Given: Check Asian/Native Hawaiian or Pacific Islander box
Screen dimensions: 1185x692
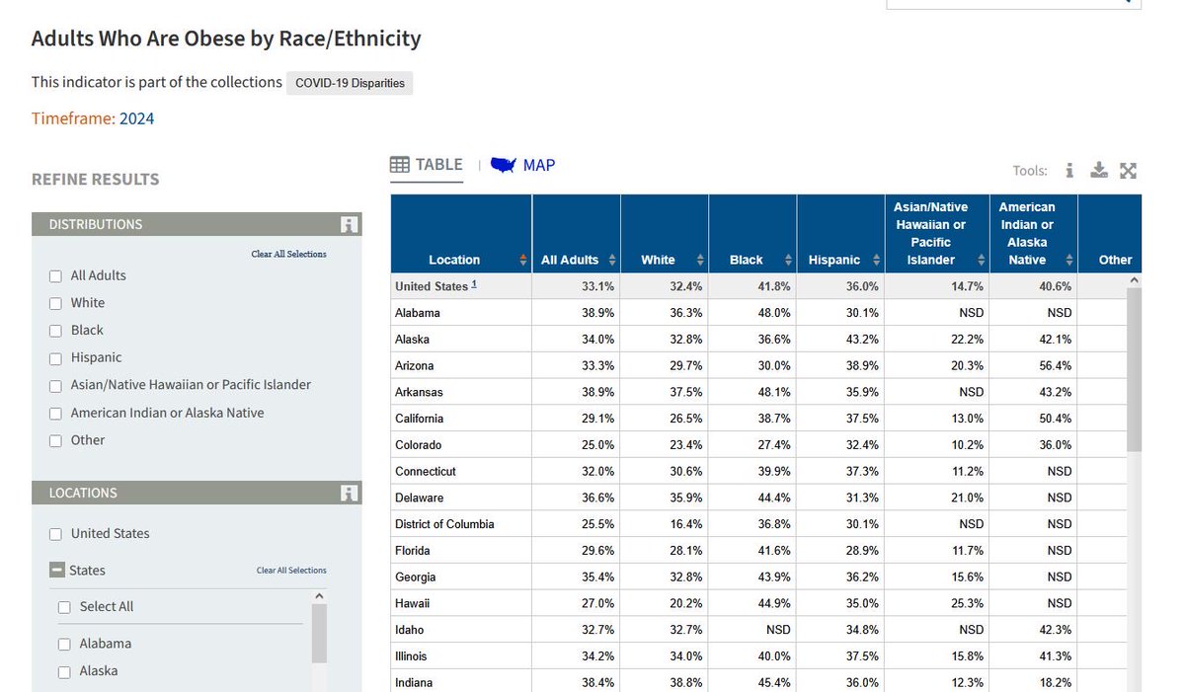Looking at the screenshot, I should (56, 386).
